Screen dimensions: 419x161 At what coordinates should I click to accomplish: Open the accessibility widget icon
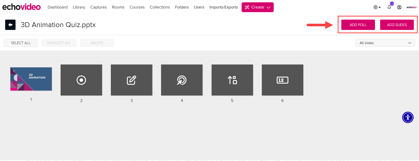408,117
